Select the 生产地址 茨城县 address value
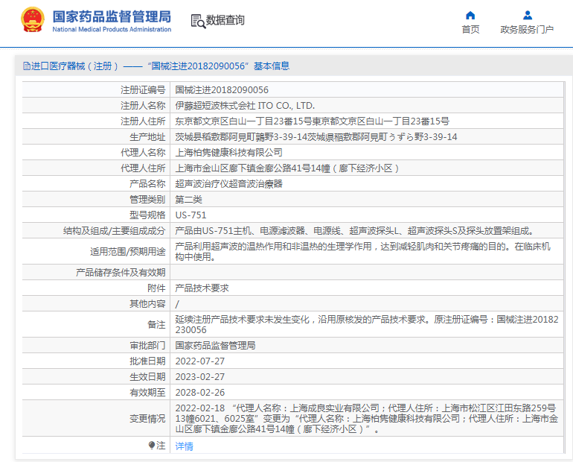The width and height of the screenshot is (573, 462). click(x=316, y=137)
